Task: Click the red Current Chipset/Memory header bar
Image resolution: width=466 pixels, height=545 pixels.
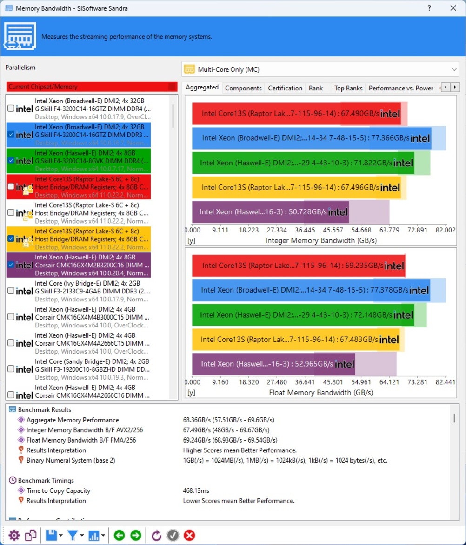Action: (92, 87)
